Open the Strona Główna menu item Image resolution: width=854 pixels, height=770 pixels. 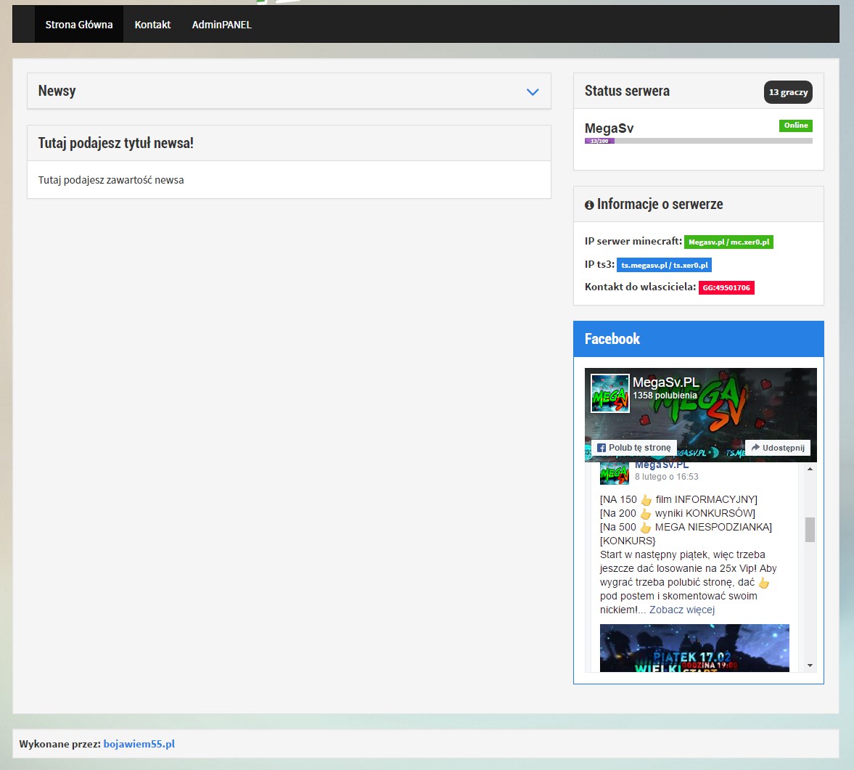[x=79, y=25]
